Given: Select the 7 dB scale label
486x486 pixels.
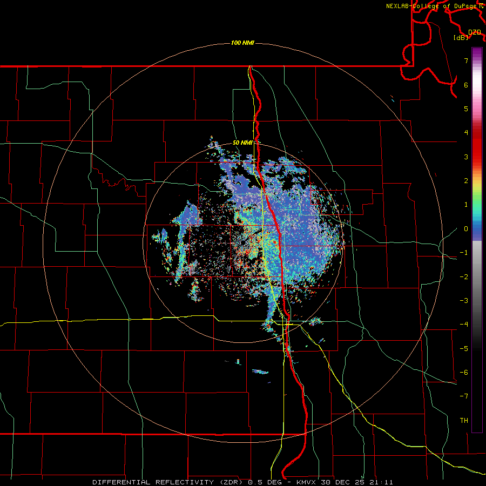Looking at the screenshot, I should 466,60.
